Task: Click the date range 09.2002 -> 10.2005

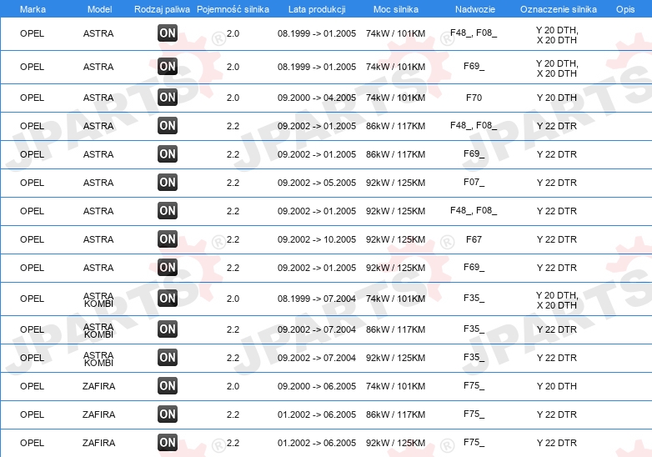Action: pos(317,239)
